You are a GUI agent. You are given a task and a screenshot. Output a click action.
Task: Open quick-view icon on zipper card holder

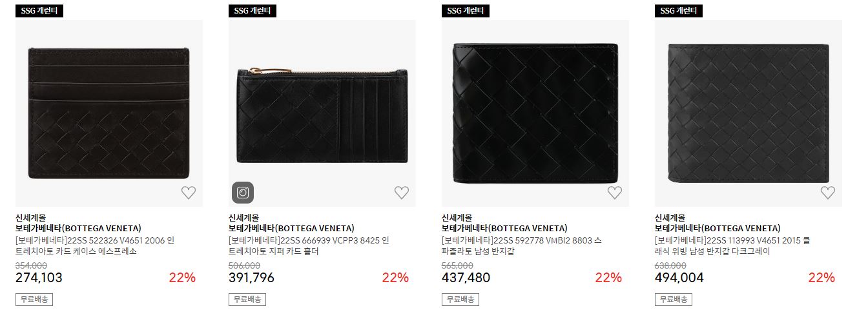(243, 192)
